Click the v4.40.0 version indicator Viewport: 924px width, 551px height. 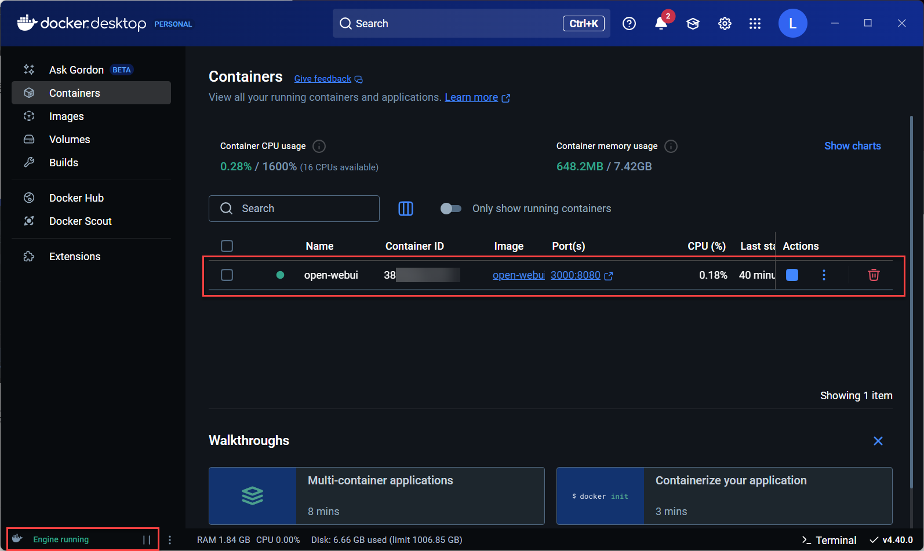click(892, 540)
